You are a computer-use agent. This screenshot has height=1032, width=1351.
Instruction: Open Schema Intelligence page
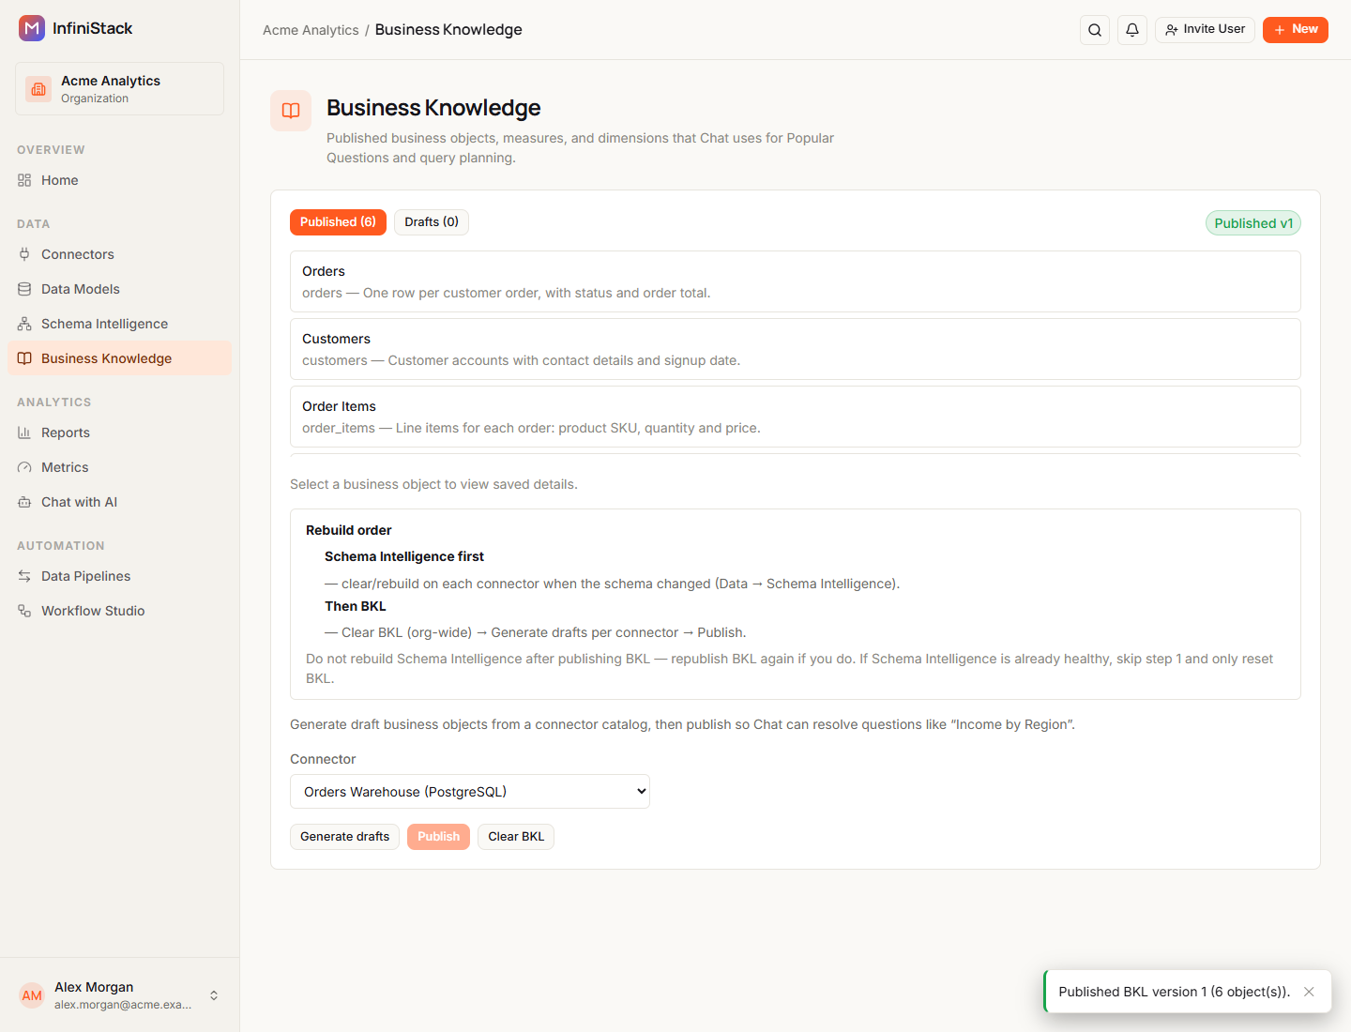119,324
